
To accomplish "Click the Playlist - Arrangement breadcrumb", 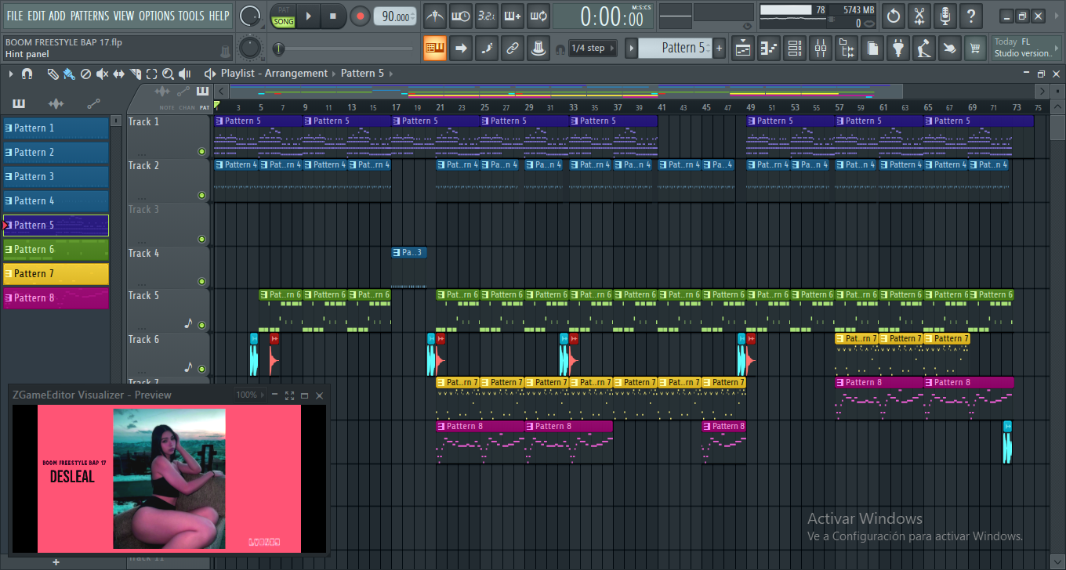I will 274,74.
